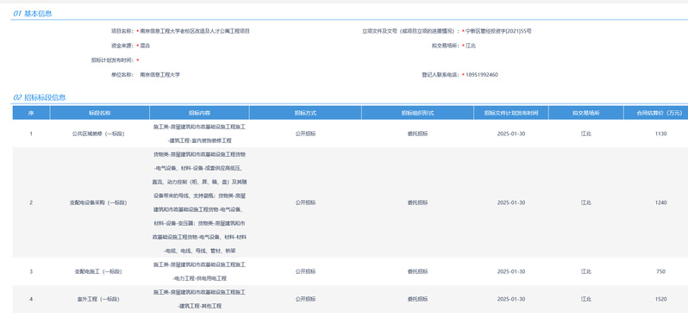The image size is (688, 317).
Task: Click the '招标内容' column header
Action: (x=199, y=113)
